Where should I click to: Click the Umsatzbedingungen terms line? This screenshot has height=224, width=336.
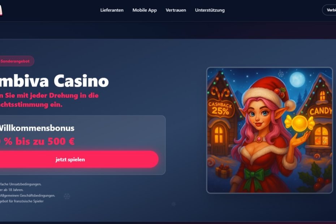(x=21, y=184)
